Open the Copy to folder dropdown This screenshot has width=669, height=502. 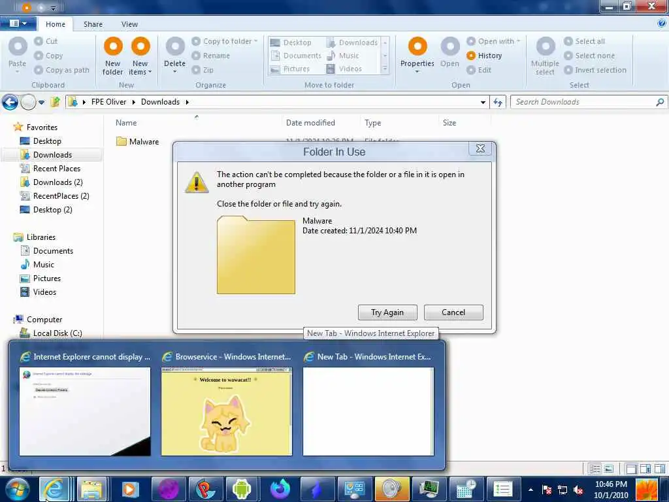pos(225,41)
